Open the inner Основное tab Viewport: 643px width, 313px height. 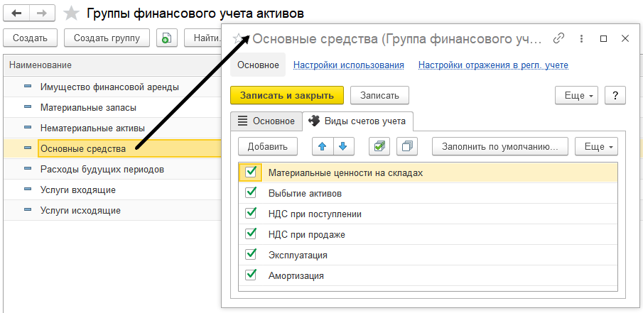(266, 121)
